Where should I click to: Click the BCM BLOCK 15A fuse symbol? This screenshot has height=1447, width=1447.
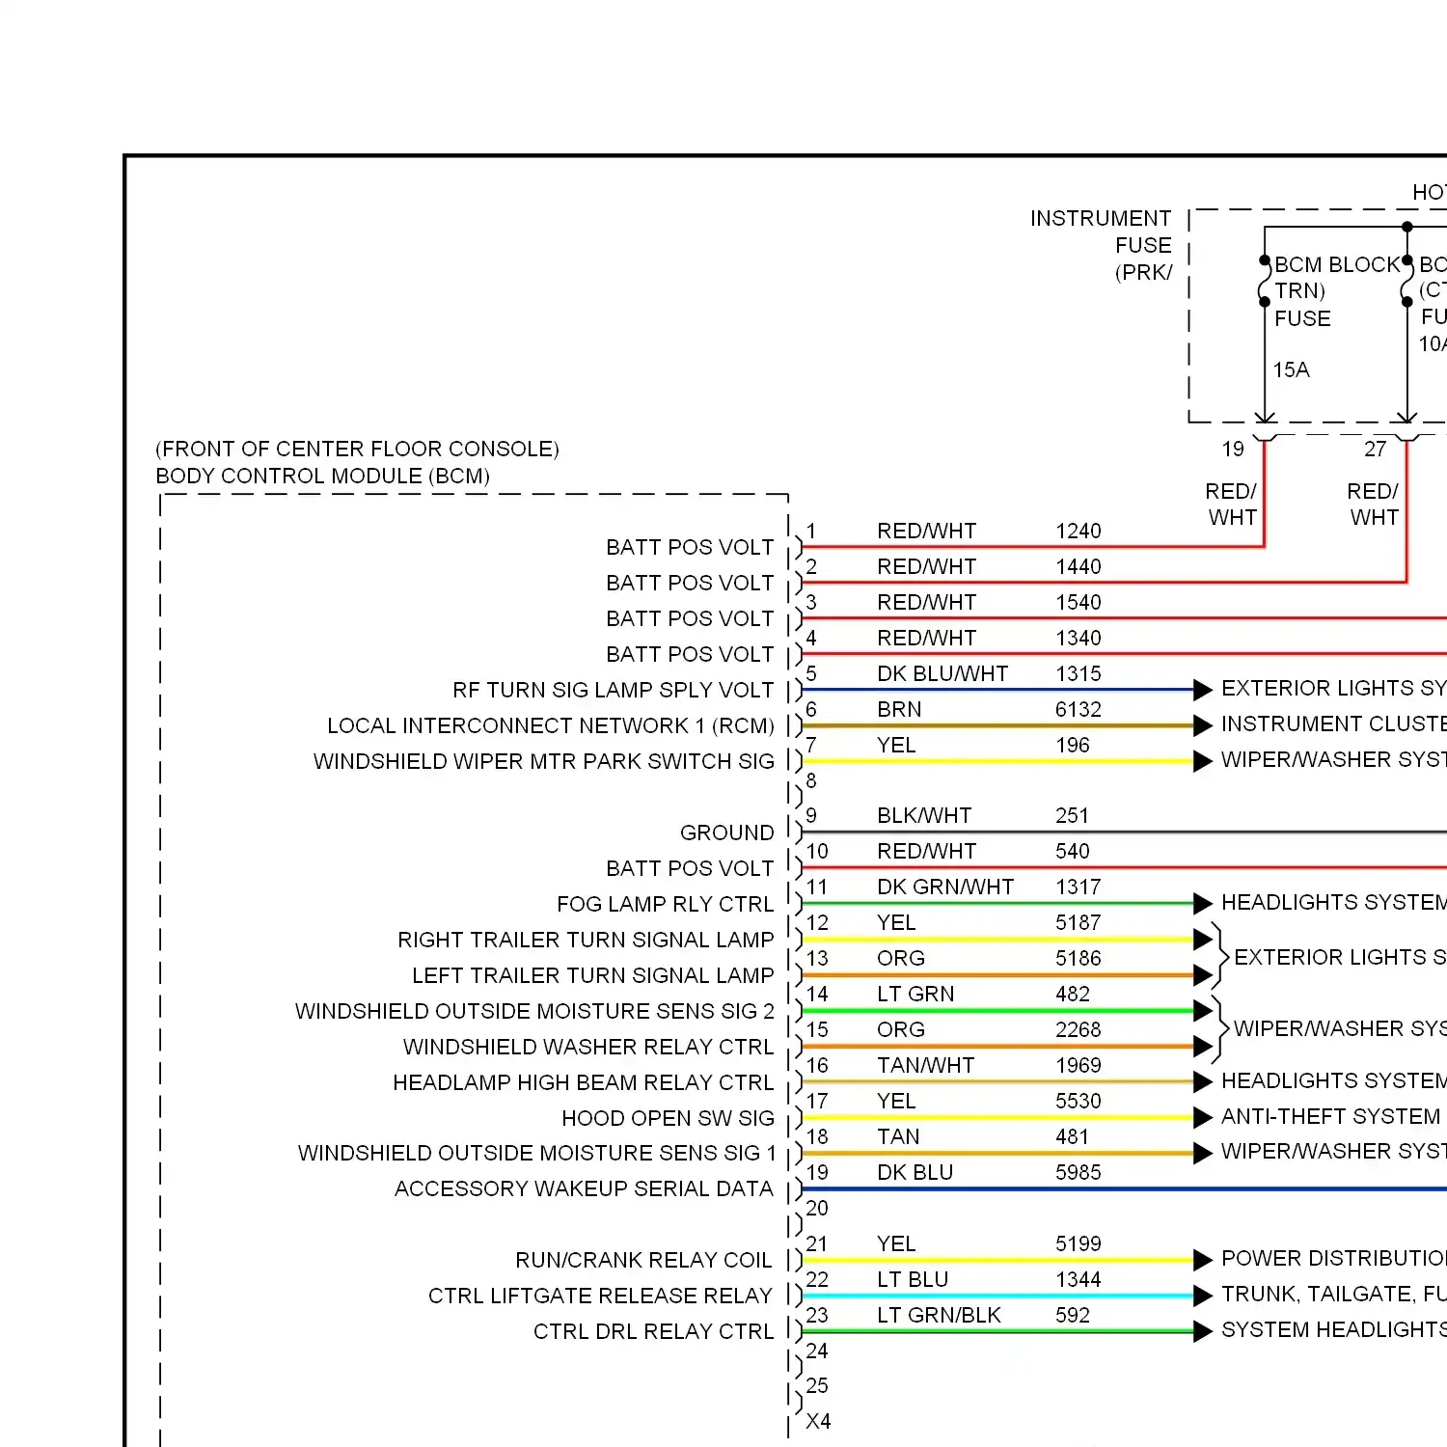click(x=1265, y=282)
